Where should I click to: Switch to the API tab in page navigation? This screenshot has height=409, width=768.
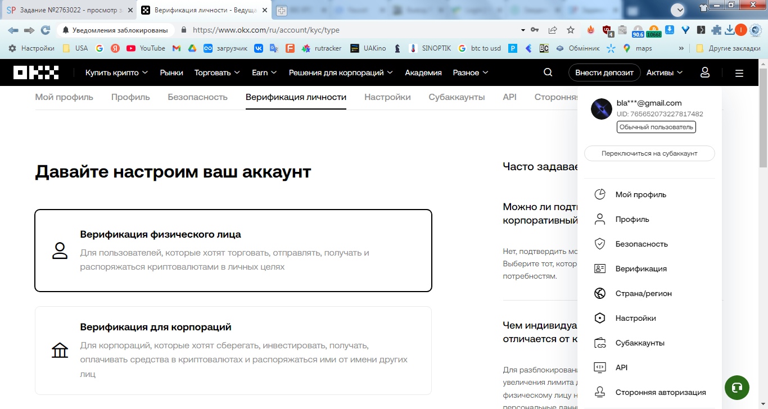point(509,97)
